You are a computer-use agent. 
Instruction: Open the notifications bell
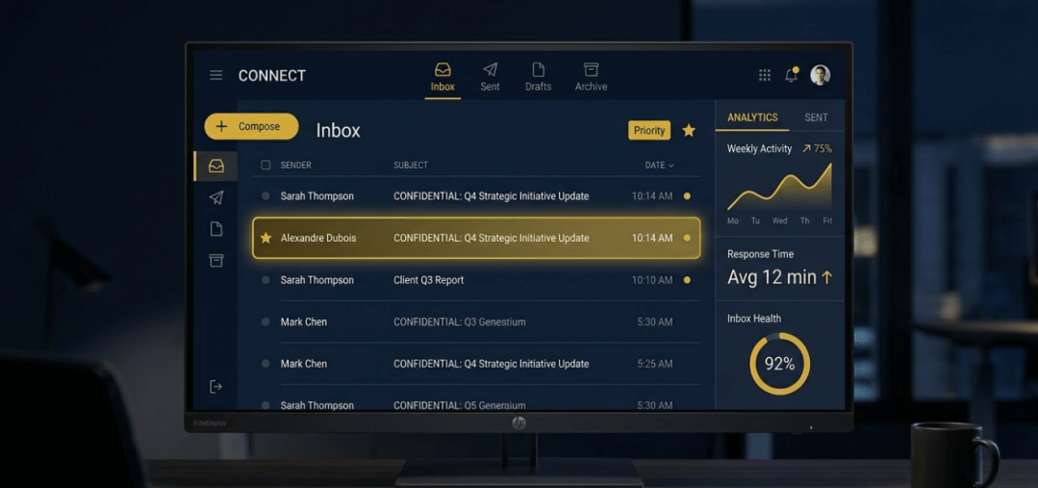point(791,75)
